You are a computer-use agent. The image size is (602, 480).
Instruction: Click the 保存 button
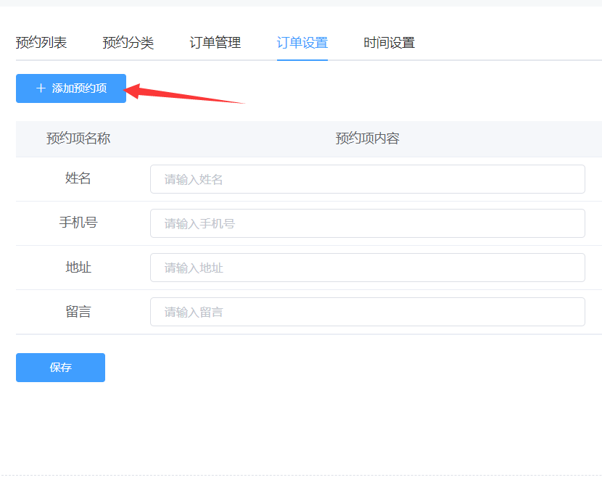click(x=60, y=368)
